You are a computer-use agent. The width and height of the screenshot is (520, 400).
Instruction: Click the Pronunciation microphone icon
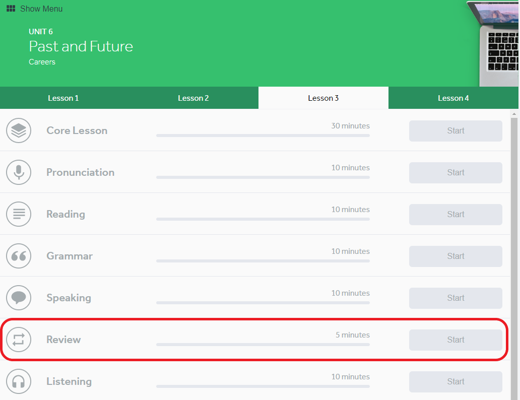point(19,172)
